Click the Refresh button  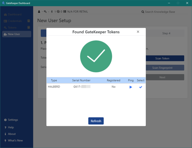coord(96,121)
